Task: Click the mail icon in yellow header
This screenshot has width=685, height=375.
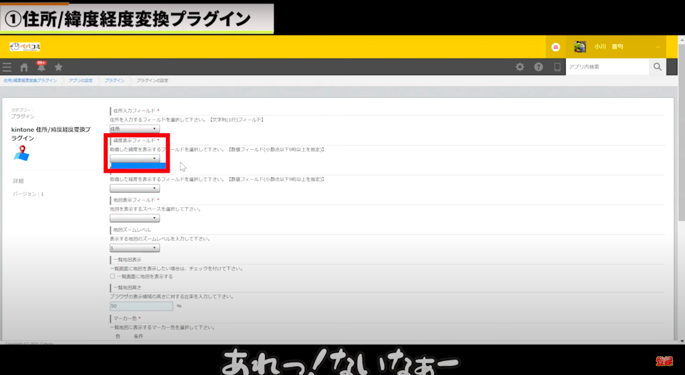Action: (556, 47)
